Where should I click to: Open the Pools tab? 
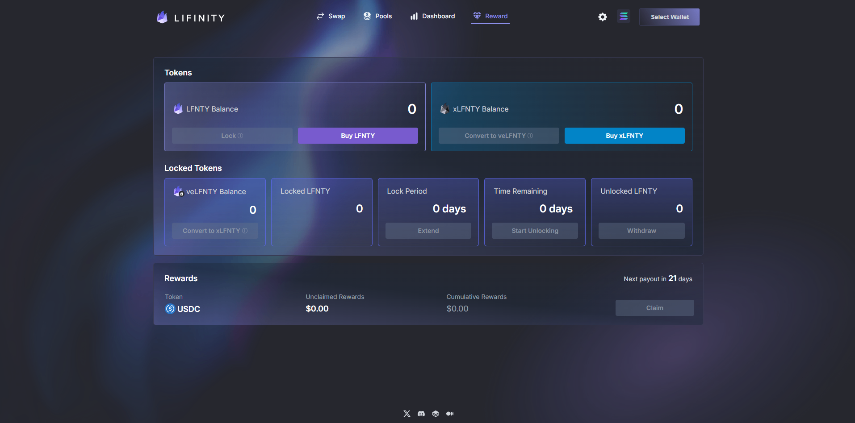[377, 16]
